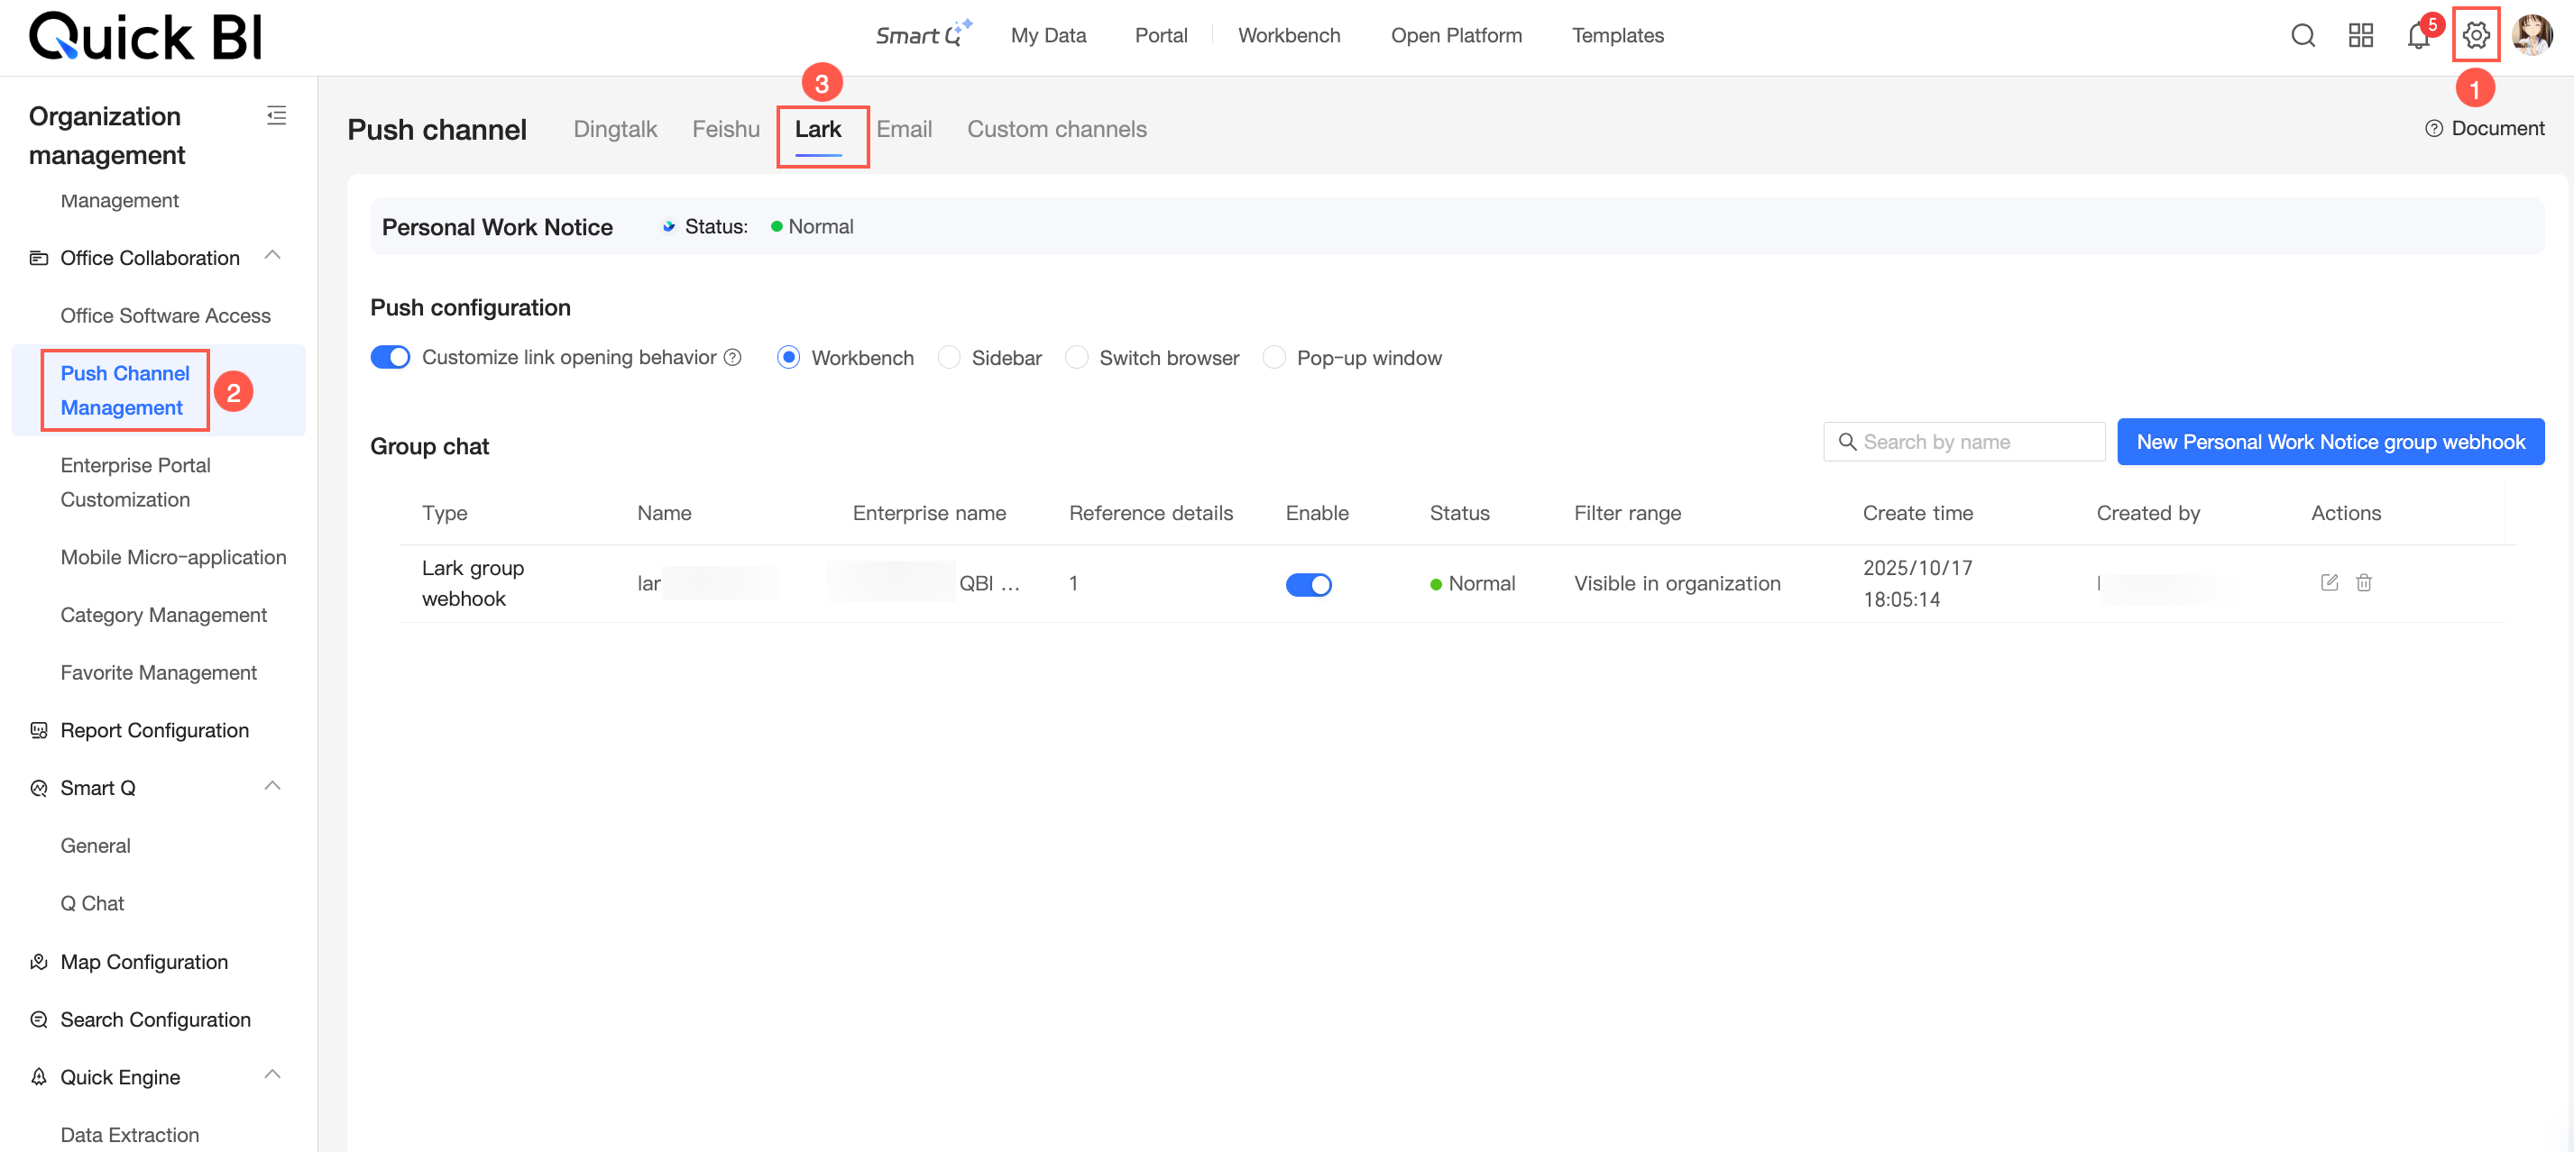Delete the Lark group webhook row

click(2363, 583)
